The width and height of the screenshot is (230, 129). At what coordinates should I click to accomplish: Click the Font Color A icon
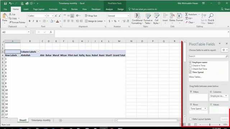(57, 21)
